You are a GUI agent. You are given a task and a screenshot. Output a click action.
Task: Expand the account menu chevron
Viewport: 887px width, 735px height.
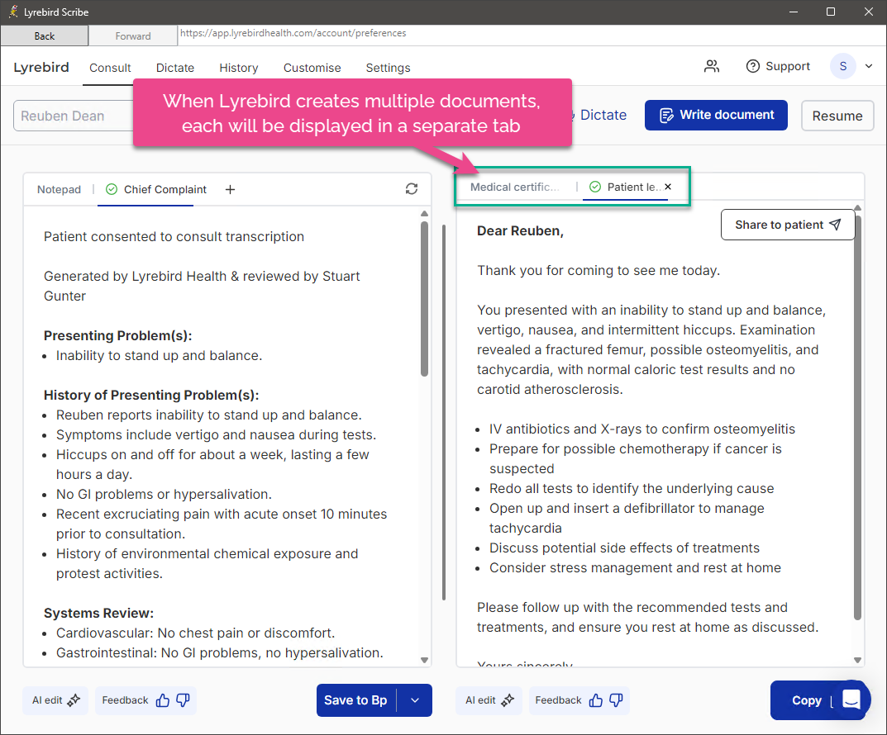click(868, 67)
